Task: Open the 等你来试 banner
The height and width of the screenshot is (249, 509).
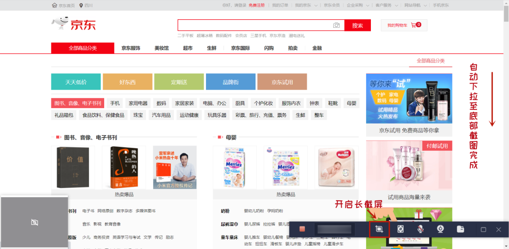Action: (x=409, y=99)
